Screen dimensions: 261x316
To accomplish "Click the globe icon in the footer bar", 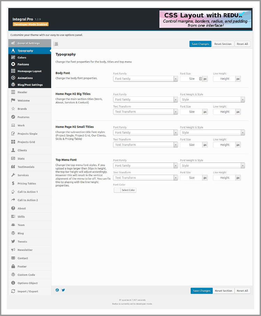I will (57, 290).
